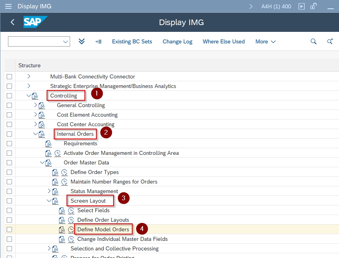Click the search magnifier icon
339x258 pixels.
click(x=314, y=41)
